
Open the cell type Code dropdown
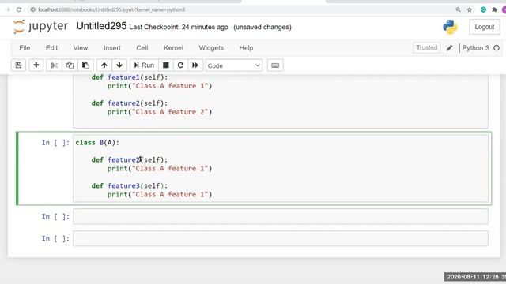coord(234,65)
